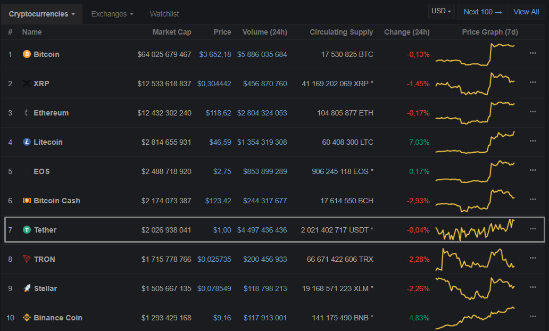The width and height of the screenshot is (549, 331).
Task: Switch to the Watchlist tab
Action: click(164, 14)
